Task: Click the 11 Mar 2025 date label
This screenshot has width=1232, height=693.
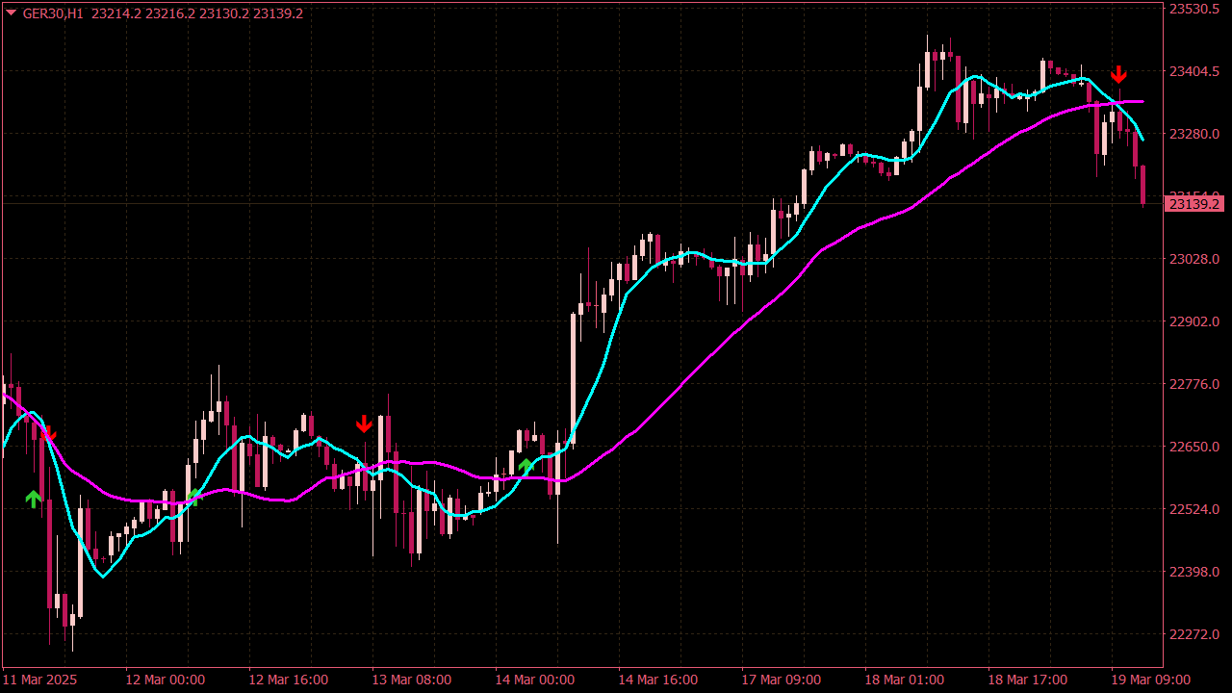Action: tap(39, 680)
